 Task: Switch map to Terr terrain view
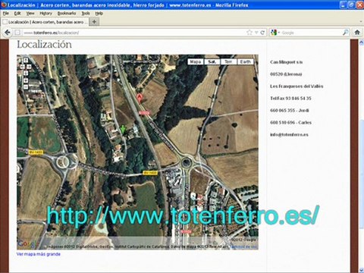228,61
